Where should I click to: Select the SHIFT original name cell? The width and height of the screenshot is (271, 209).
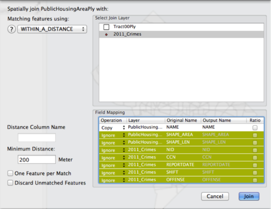pyautogui.click(x=183, y=172)
